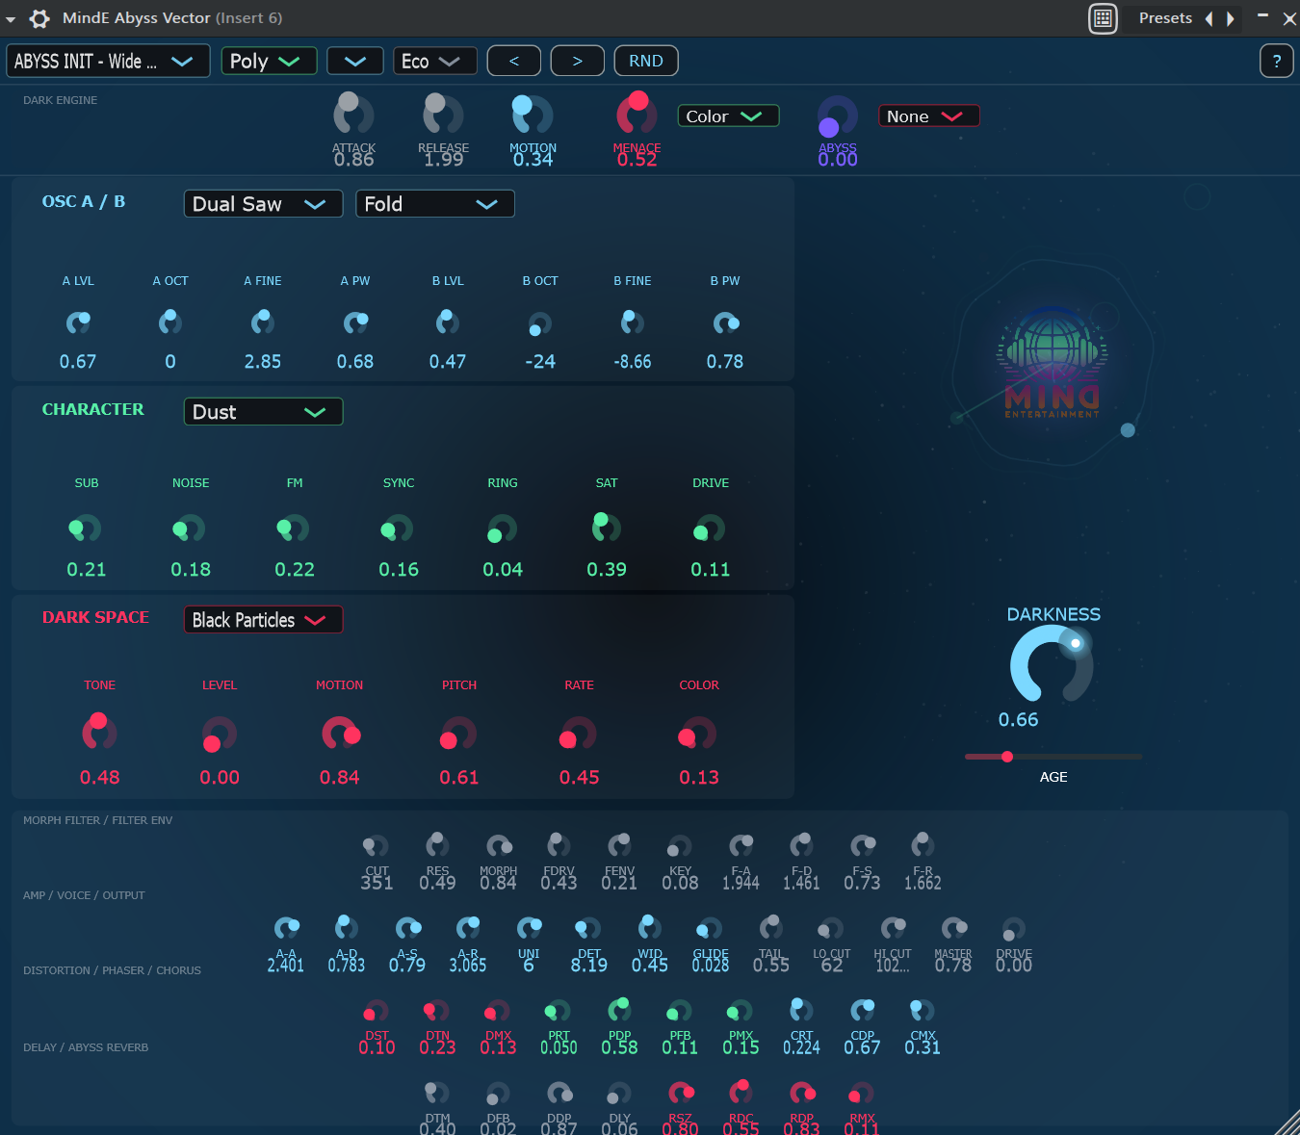
Task: Click the RING character knob
Action: (502, 529)
